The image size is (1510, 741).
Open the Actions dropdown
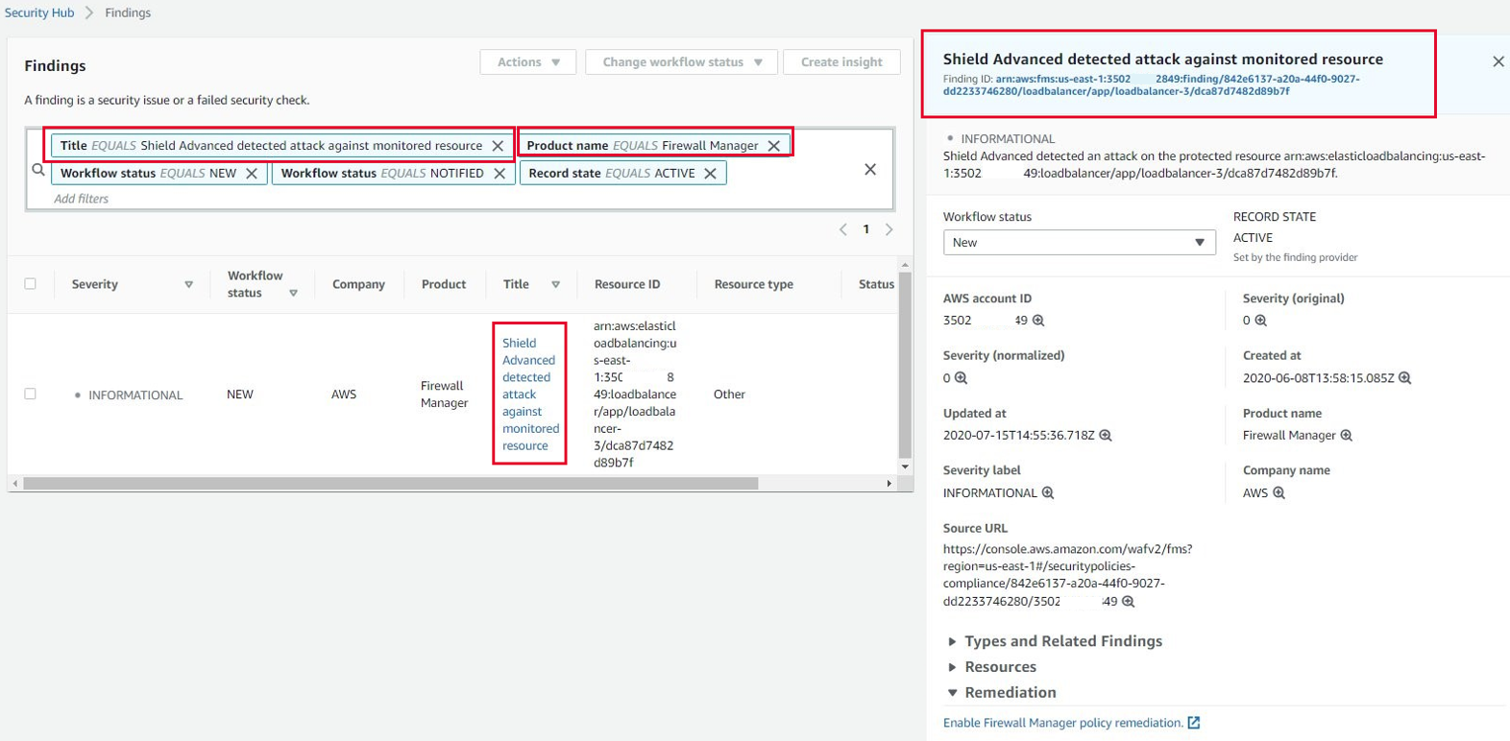[528, 62]
